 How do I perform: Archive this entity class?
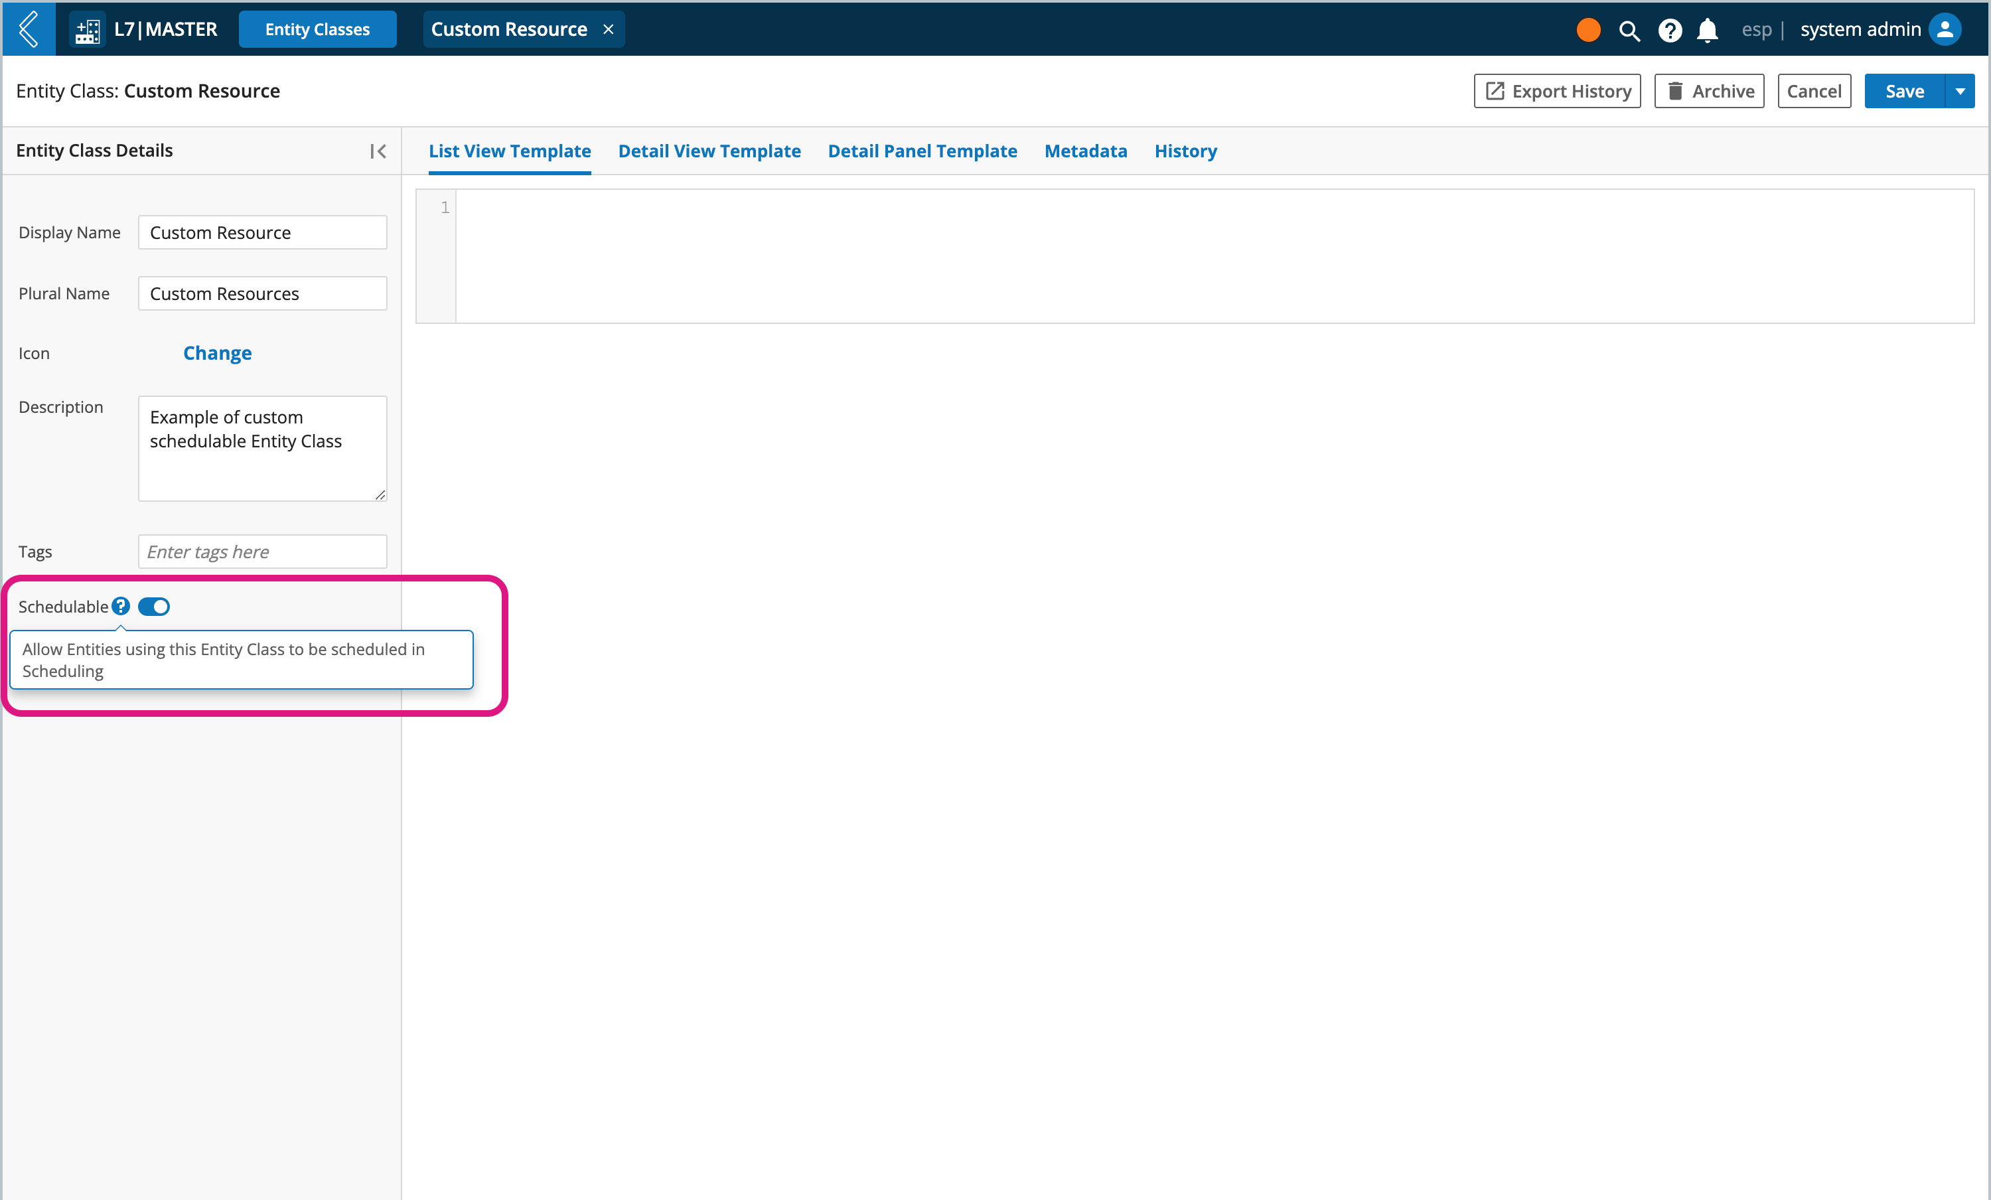click(1709, 92)
